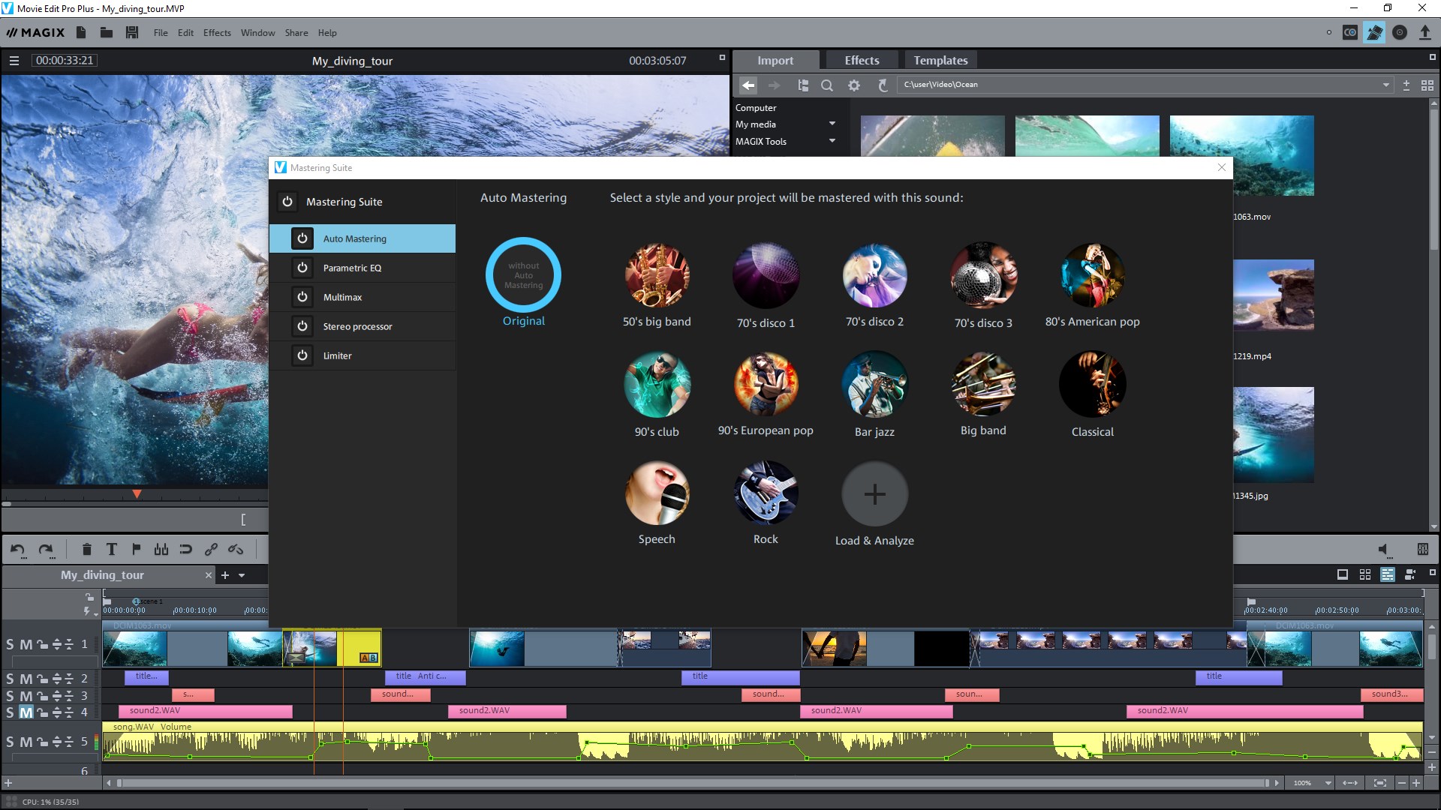
Task: Switch media pool to grid view icon
Action: point(1427,85)
